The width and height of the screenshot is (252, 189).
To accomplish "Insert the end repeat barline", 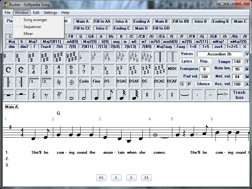I will pyautogui.click(x=21, y=82).
